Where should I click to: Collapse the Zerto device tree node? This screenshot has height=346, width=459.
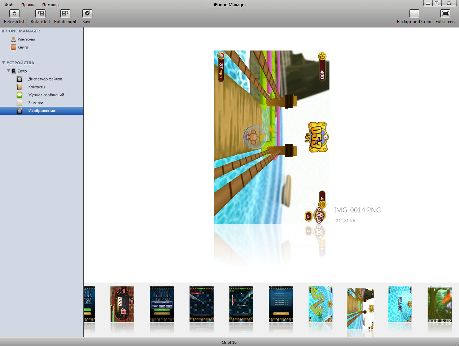pos(9,71)
